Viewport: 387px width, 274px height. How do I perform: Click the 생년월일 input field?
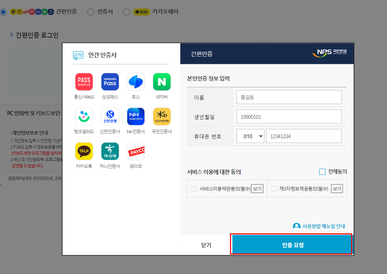(x=289, y=116)
